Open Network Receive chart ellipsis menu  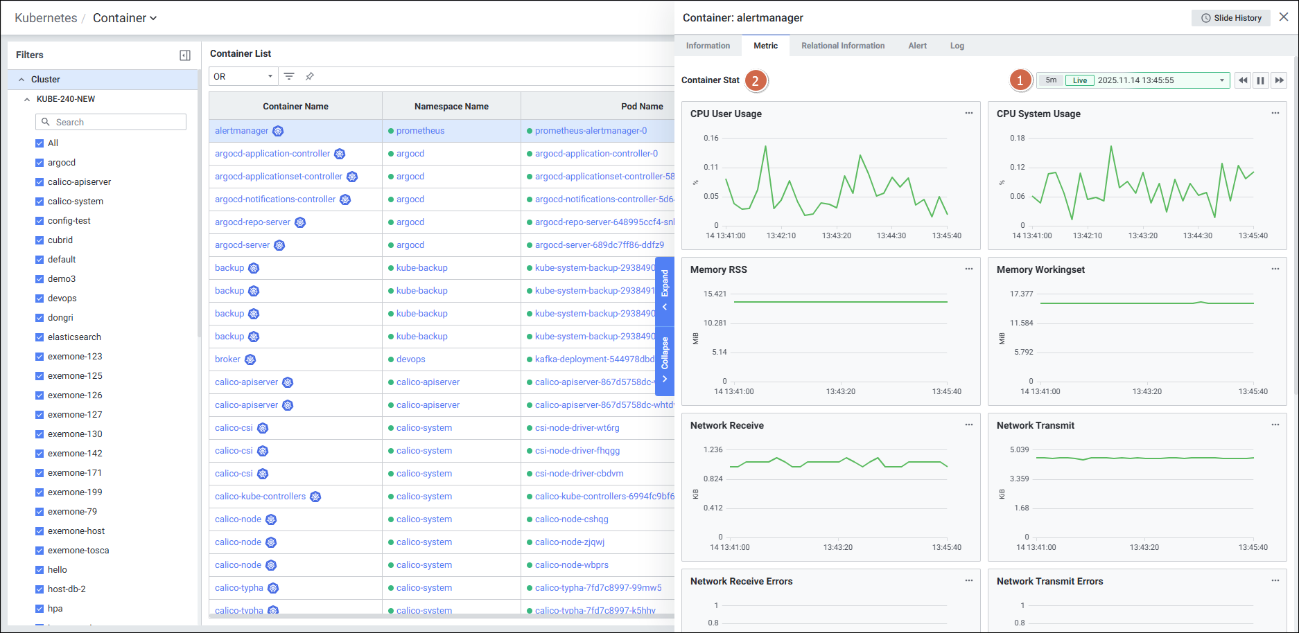tap(968, 425)
